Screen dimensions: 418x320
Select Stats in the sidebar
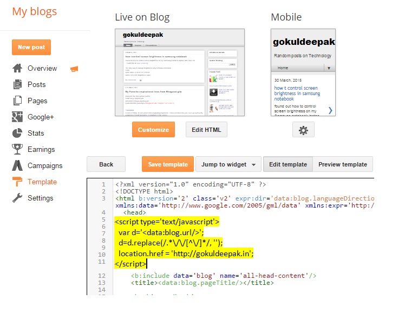tap(36, 133)
